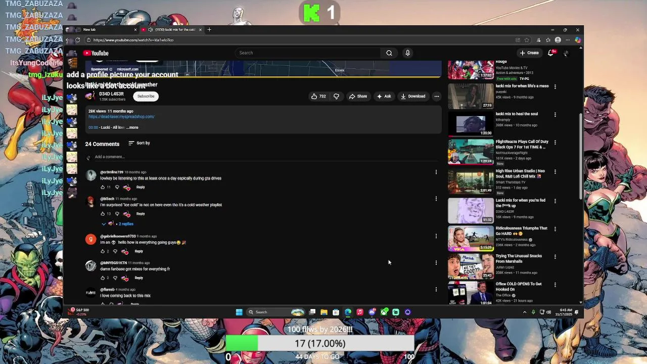Like the @cr3mllns739 comment

point(103,187)
